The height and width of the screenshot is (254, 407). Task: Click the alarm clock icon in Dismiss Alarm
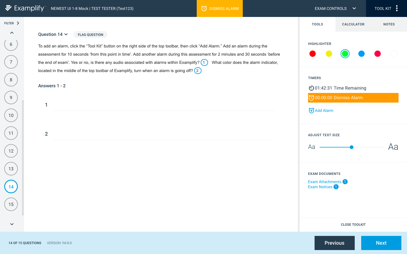tap(204, 8)
